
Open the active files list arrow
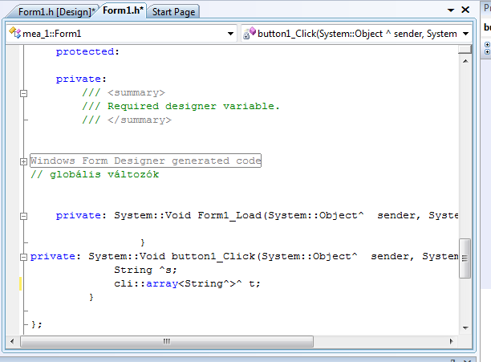click(451, 10)
